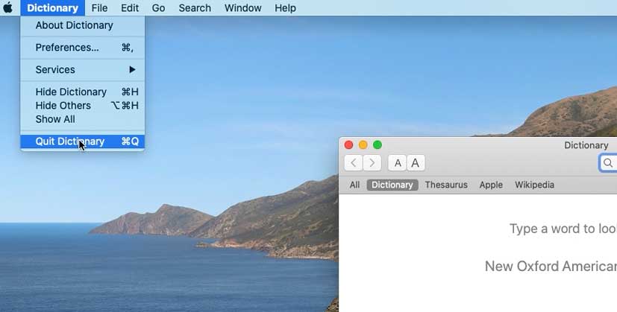Screen dimensions: 617x312
Task: Open the Apple menu
Action: (8, 7)
